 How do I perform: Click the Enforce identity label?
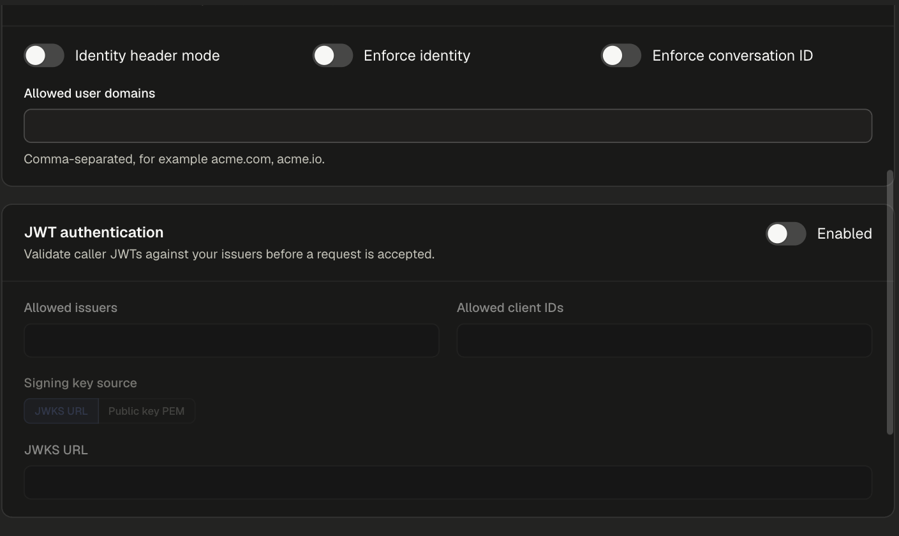[417, 56]
